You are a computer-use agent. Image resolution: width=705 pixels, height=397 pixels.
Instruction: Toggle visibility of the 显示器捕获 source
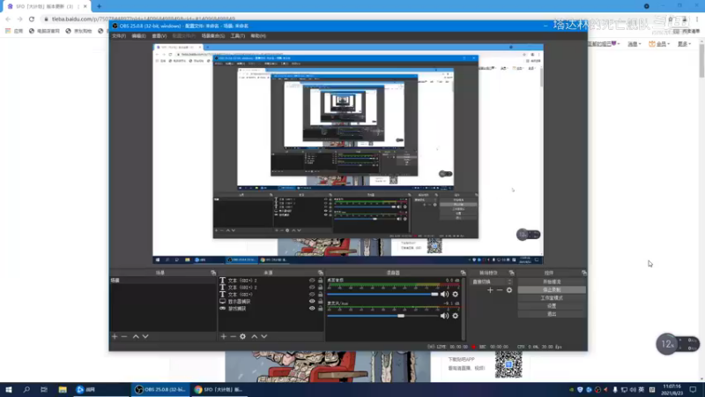[312, 301]
